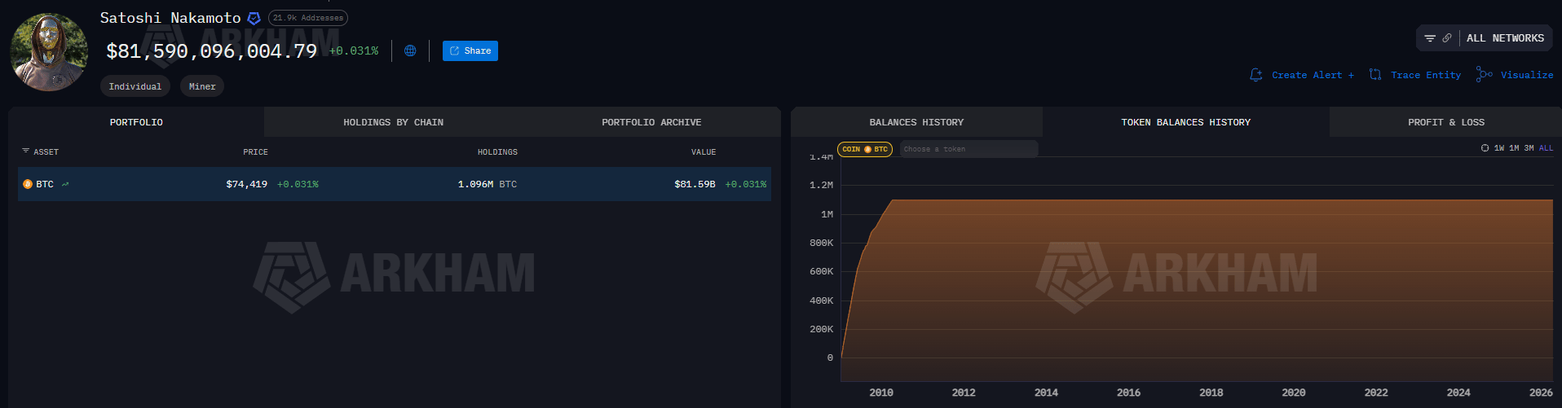The width and height of the screenshot is (1562, 408).
Task: Click the blue Share button
Action: click(470, 50)
